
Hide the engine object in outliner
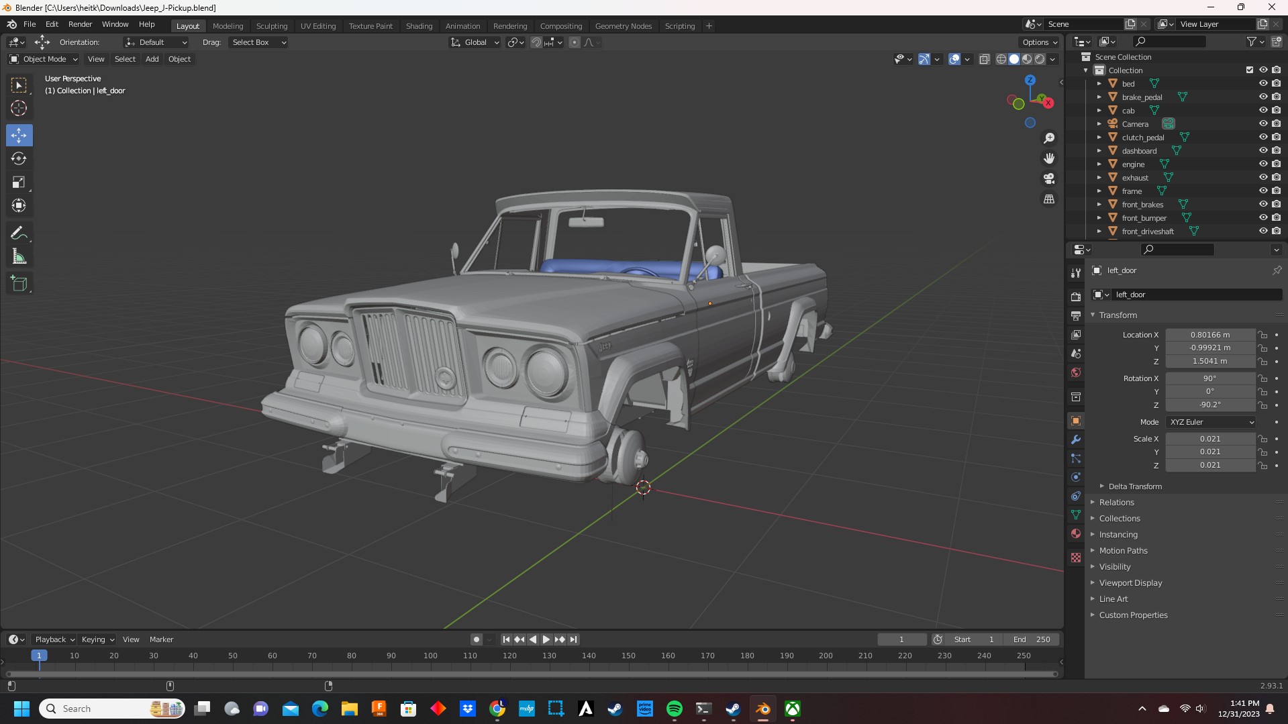click(x=1262, y=164)
